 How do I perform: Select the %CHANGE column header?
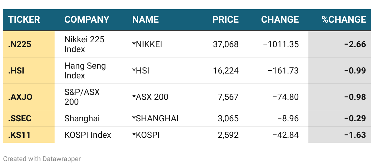pos(344,20)
